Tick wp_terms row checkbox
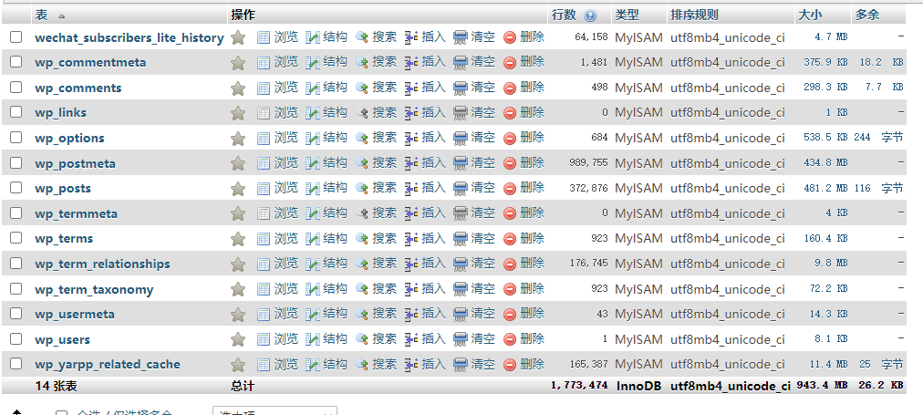 (x=16, y=238)
